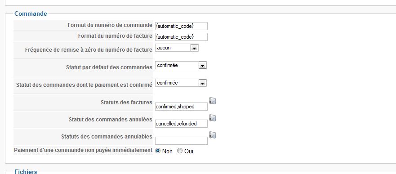Open status picker icon for Statut des commandes annulées
This screenshot has height=174, width=396.
213,118
